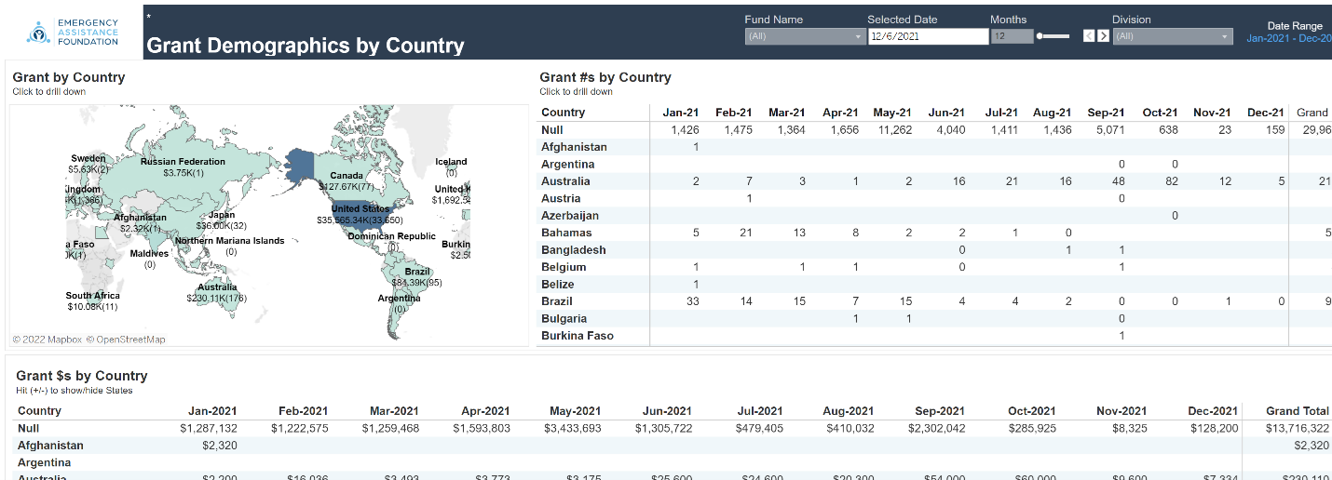Open the Division dropdown
The height and width of the screenshot is (480, 1332).
pyautogui.click(x=1172, y=36)
